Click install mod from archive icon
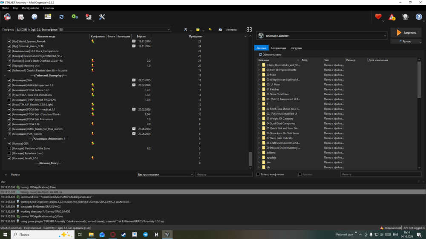 [x=21, y=17]
